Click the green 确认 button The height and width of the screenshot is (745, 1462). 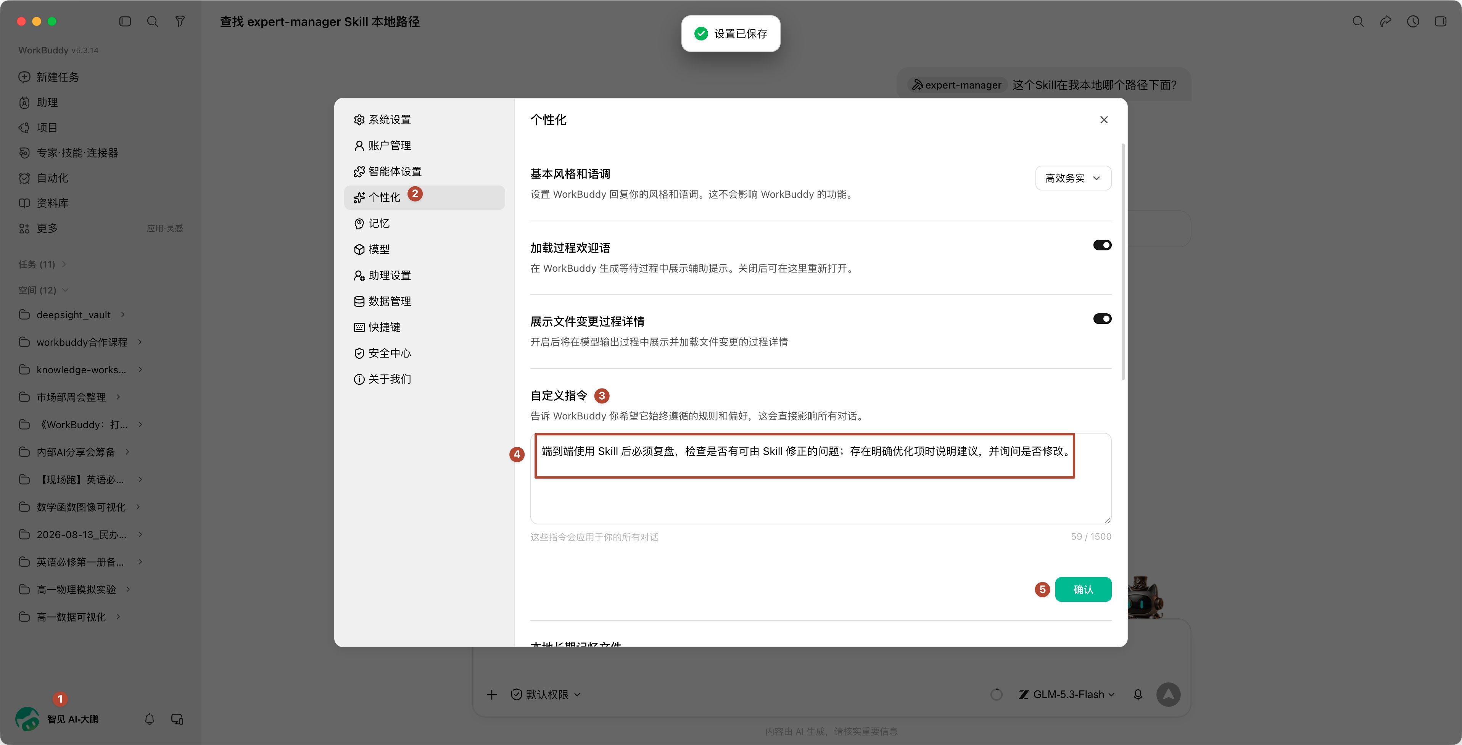click(x=1083, y=589)
